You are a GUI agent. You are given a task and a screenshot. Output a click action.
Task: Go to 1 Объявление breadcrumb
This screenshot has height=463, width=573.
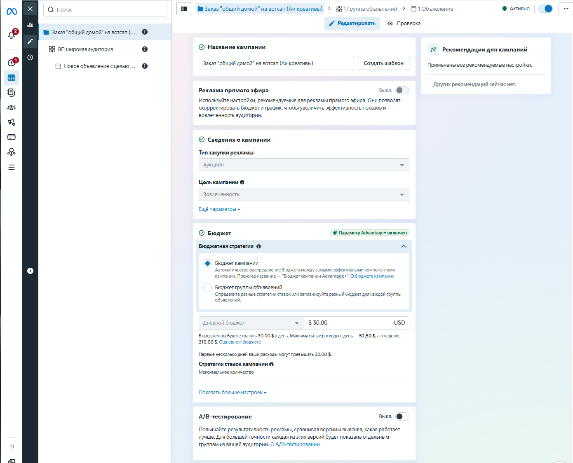[432, 9]
